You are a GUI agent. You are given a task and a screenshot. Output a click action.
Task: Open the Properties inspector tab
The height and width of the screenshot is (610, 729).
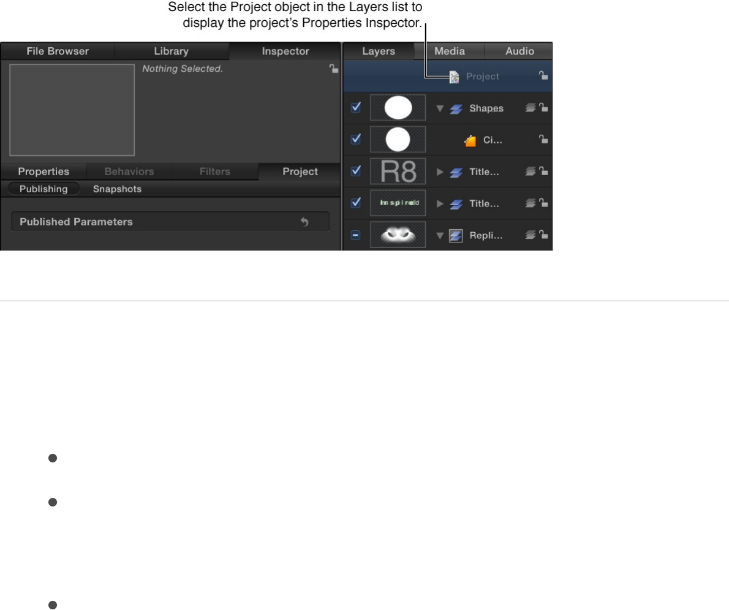(x=43, y=171)
